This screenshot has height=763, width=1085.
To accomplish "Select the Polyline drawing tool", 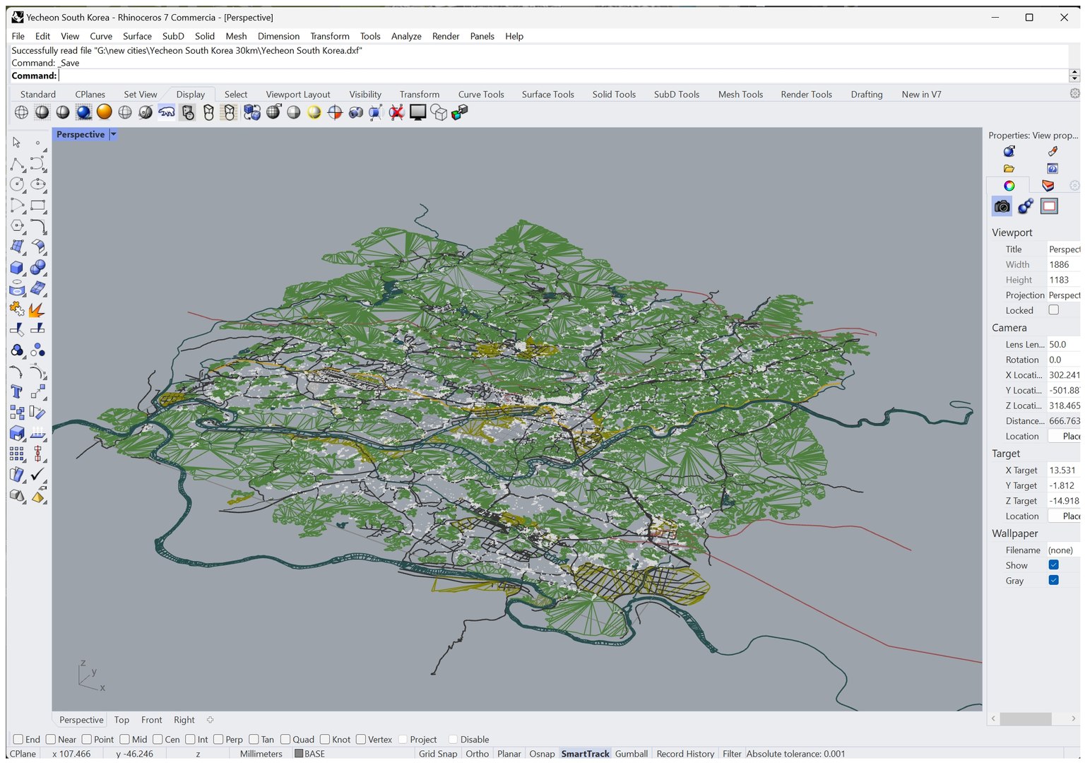I will tap(17, 165).
